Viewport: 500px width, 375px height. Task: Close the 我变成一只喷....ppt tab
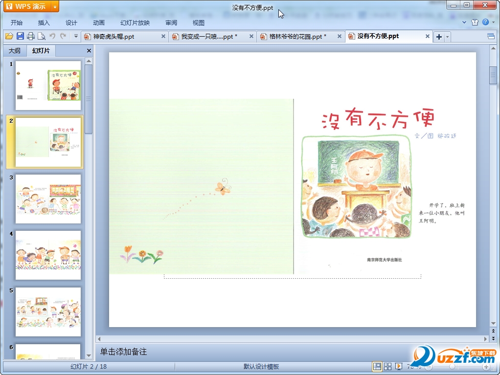click(x=251, y=36)
